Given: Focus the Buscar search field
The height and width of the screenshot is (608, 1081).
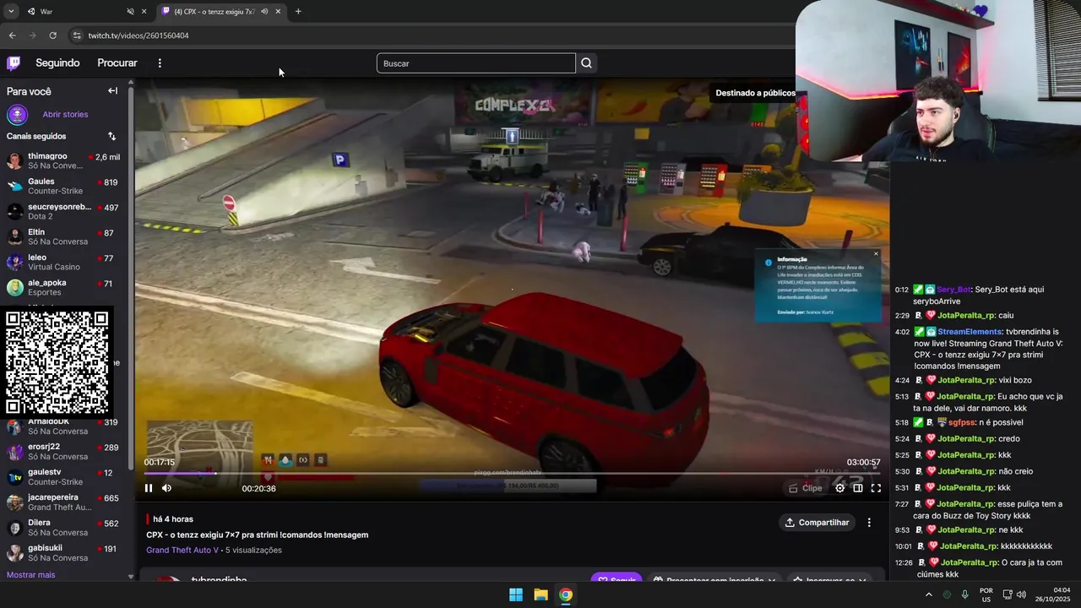Looking at the screenshot, I should pos(476,63).
